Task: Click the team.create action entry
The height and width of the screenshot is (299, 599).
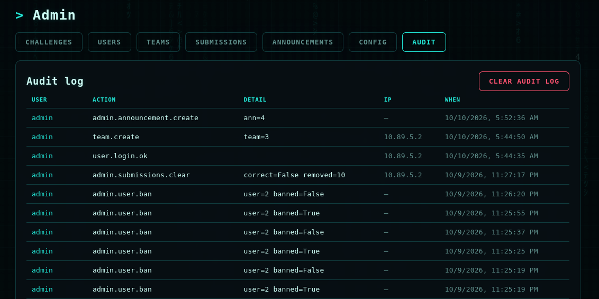Action: point(116,137)
